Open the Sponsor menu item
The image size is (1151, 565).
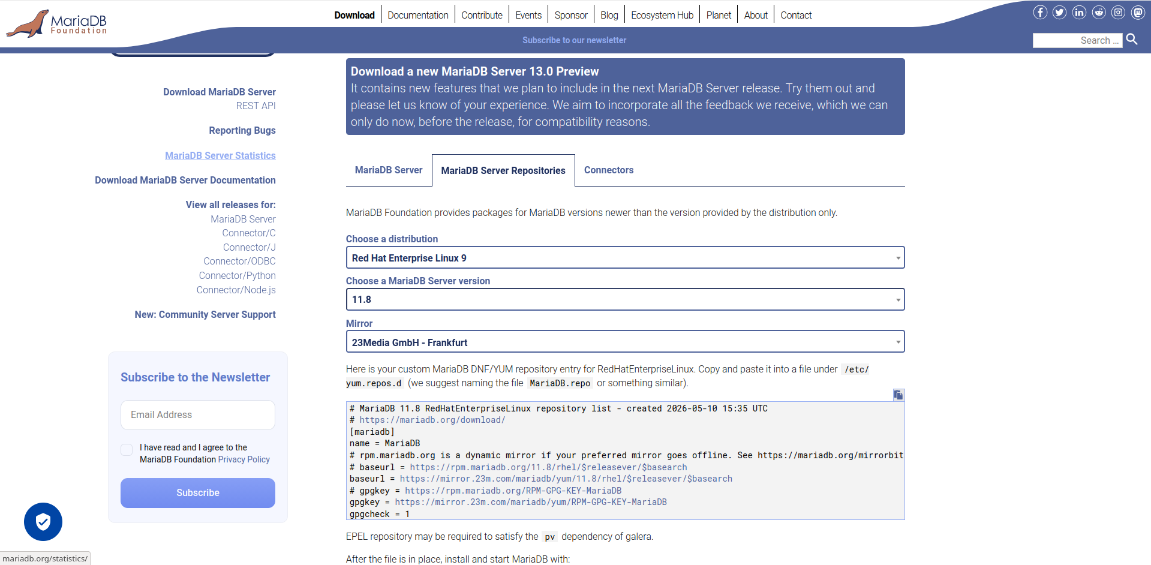pyautogui.click(x=571, y=15)
